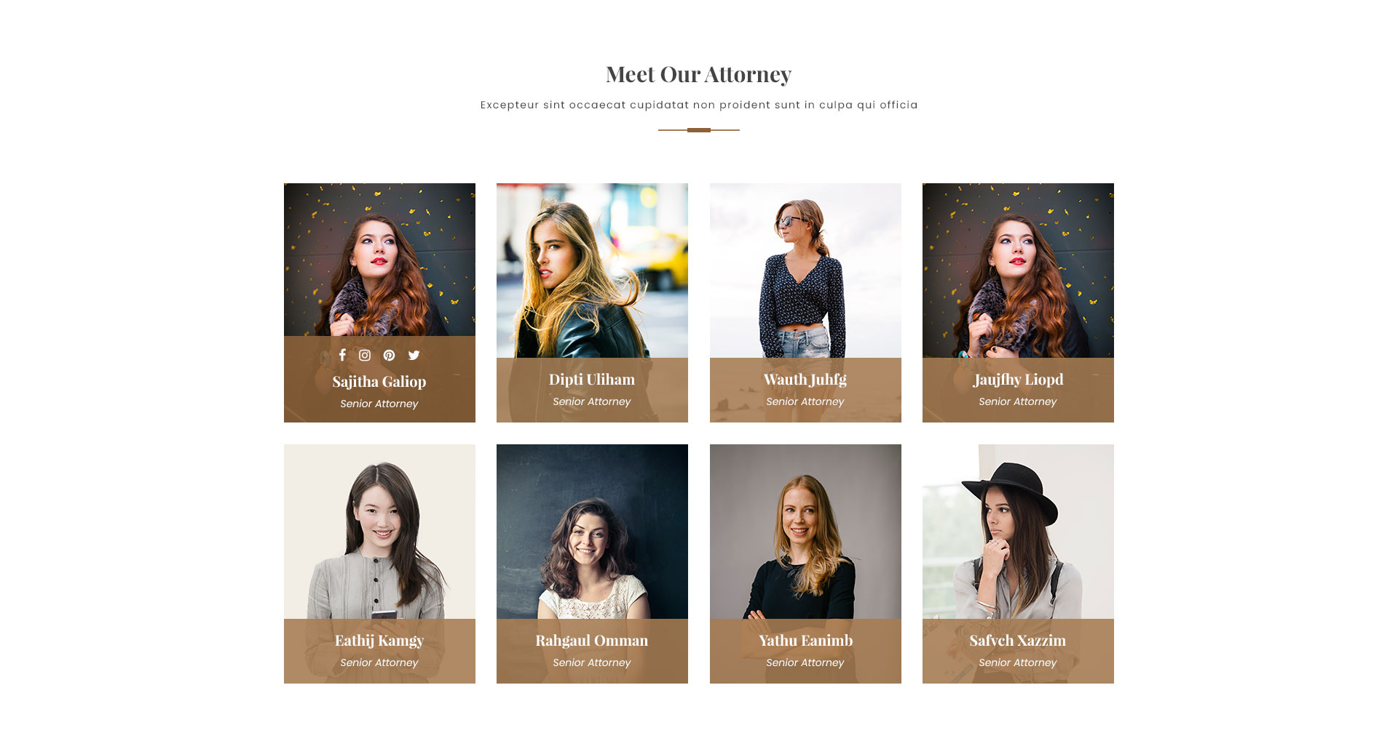Open Eathij Kamgy's portrait photo

379,532
